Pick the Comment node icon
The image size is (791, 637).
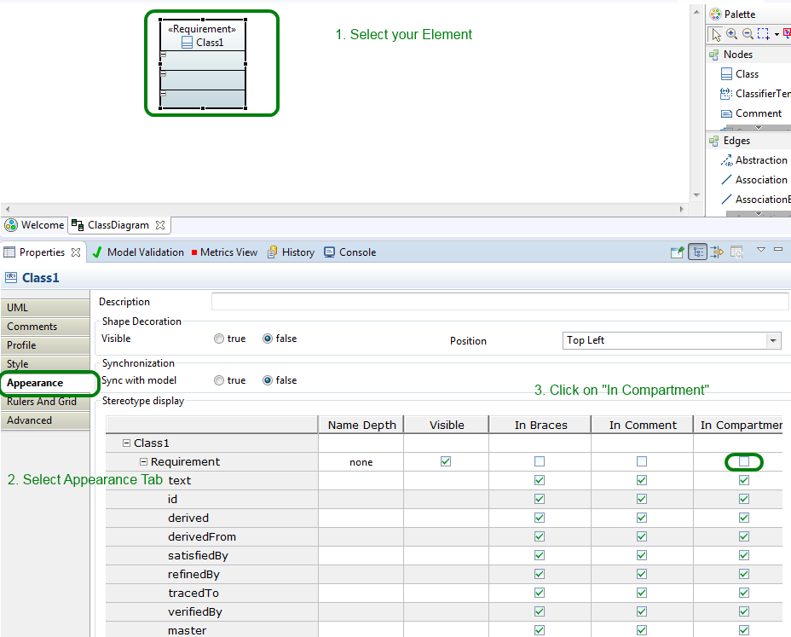click(726, 113)
